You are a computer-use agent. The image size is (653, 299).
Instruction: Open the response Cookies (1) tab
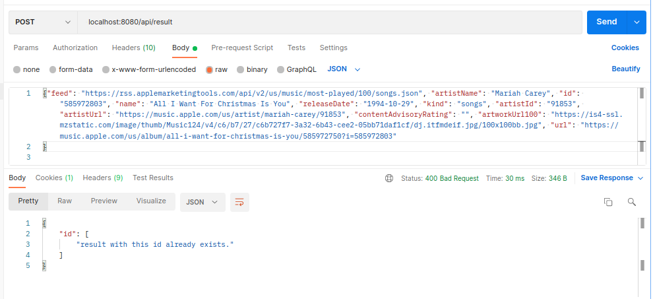[x=54, y=178]
